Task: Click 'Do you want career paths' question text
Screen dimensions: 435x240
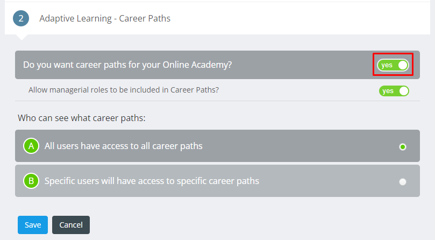Action: click(127, 65)
